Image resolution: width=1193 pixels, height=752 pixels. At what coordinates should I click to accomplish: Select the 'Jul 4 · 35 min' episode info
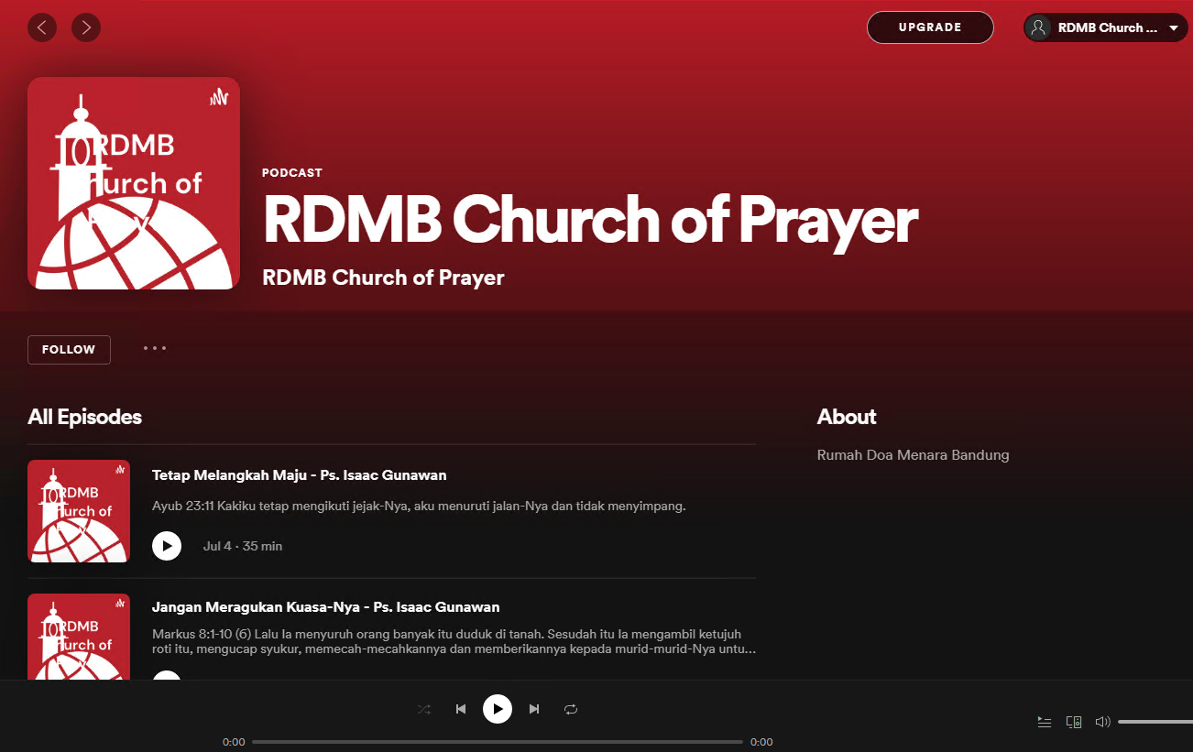(243, 546)
